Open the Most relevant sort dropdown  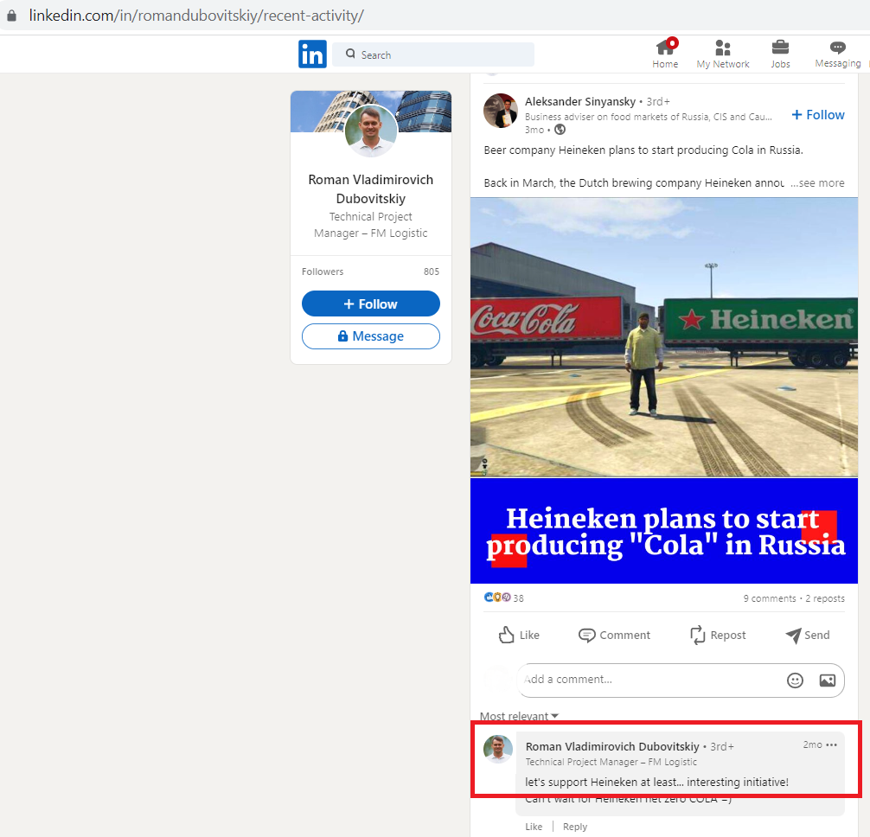520,716
